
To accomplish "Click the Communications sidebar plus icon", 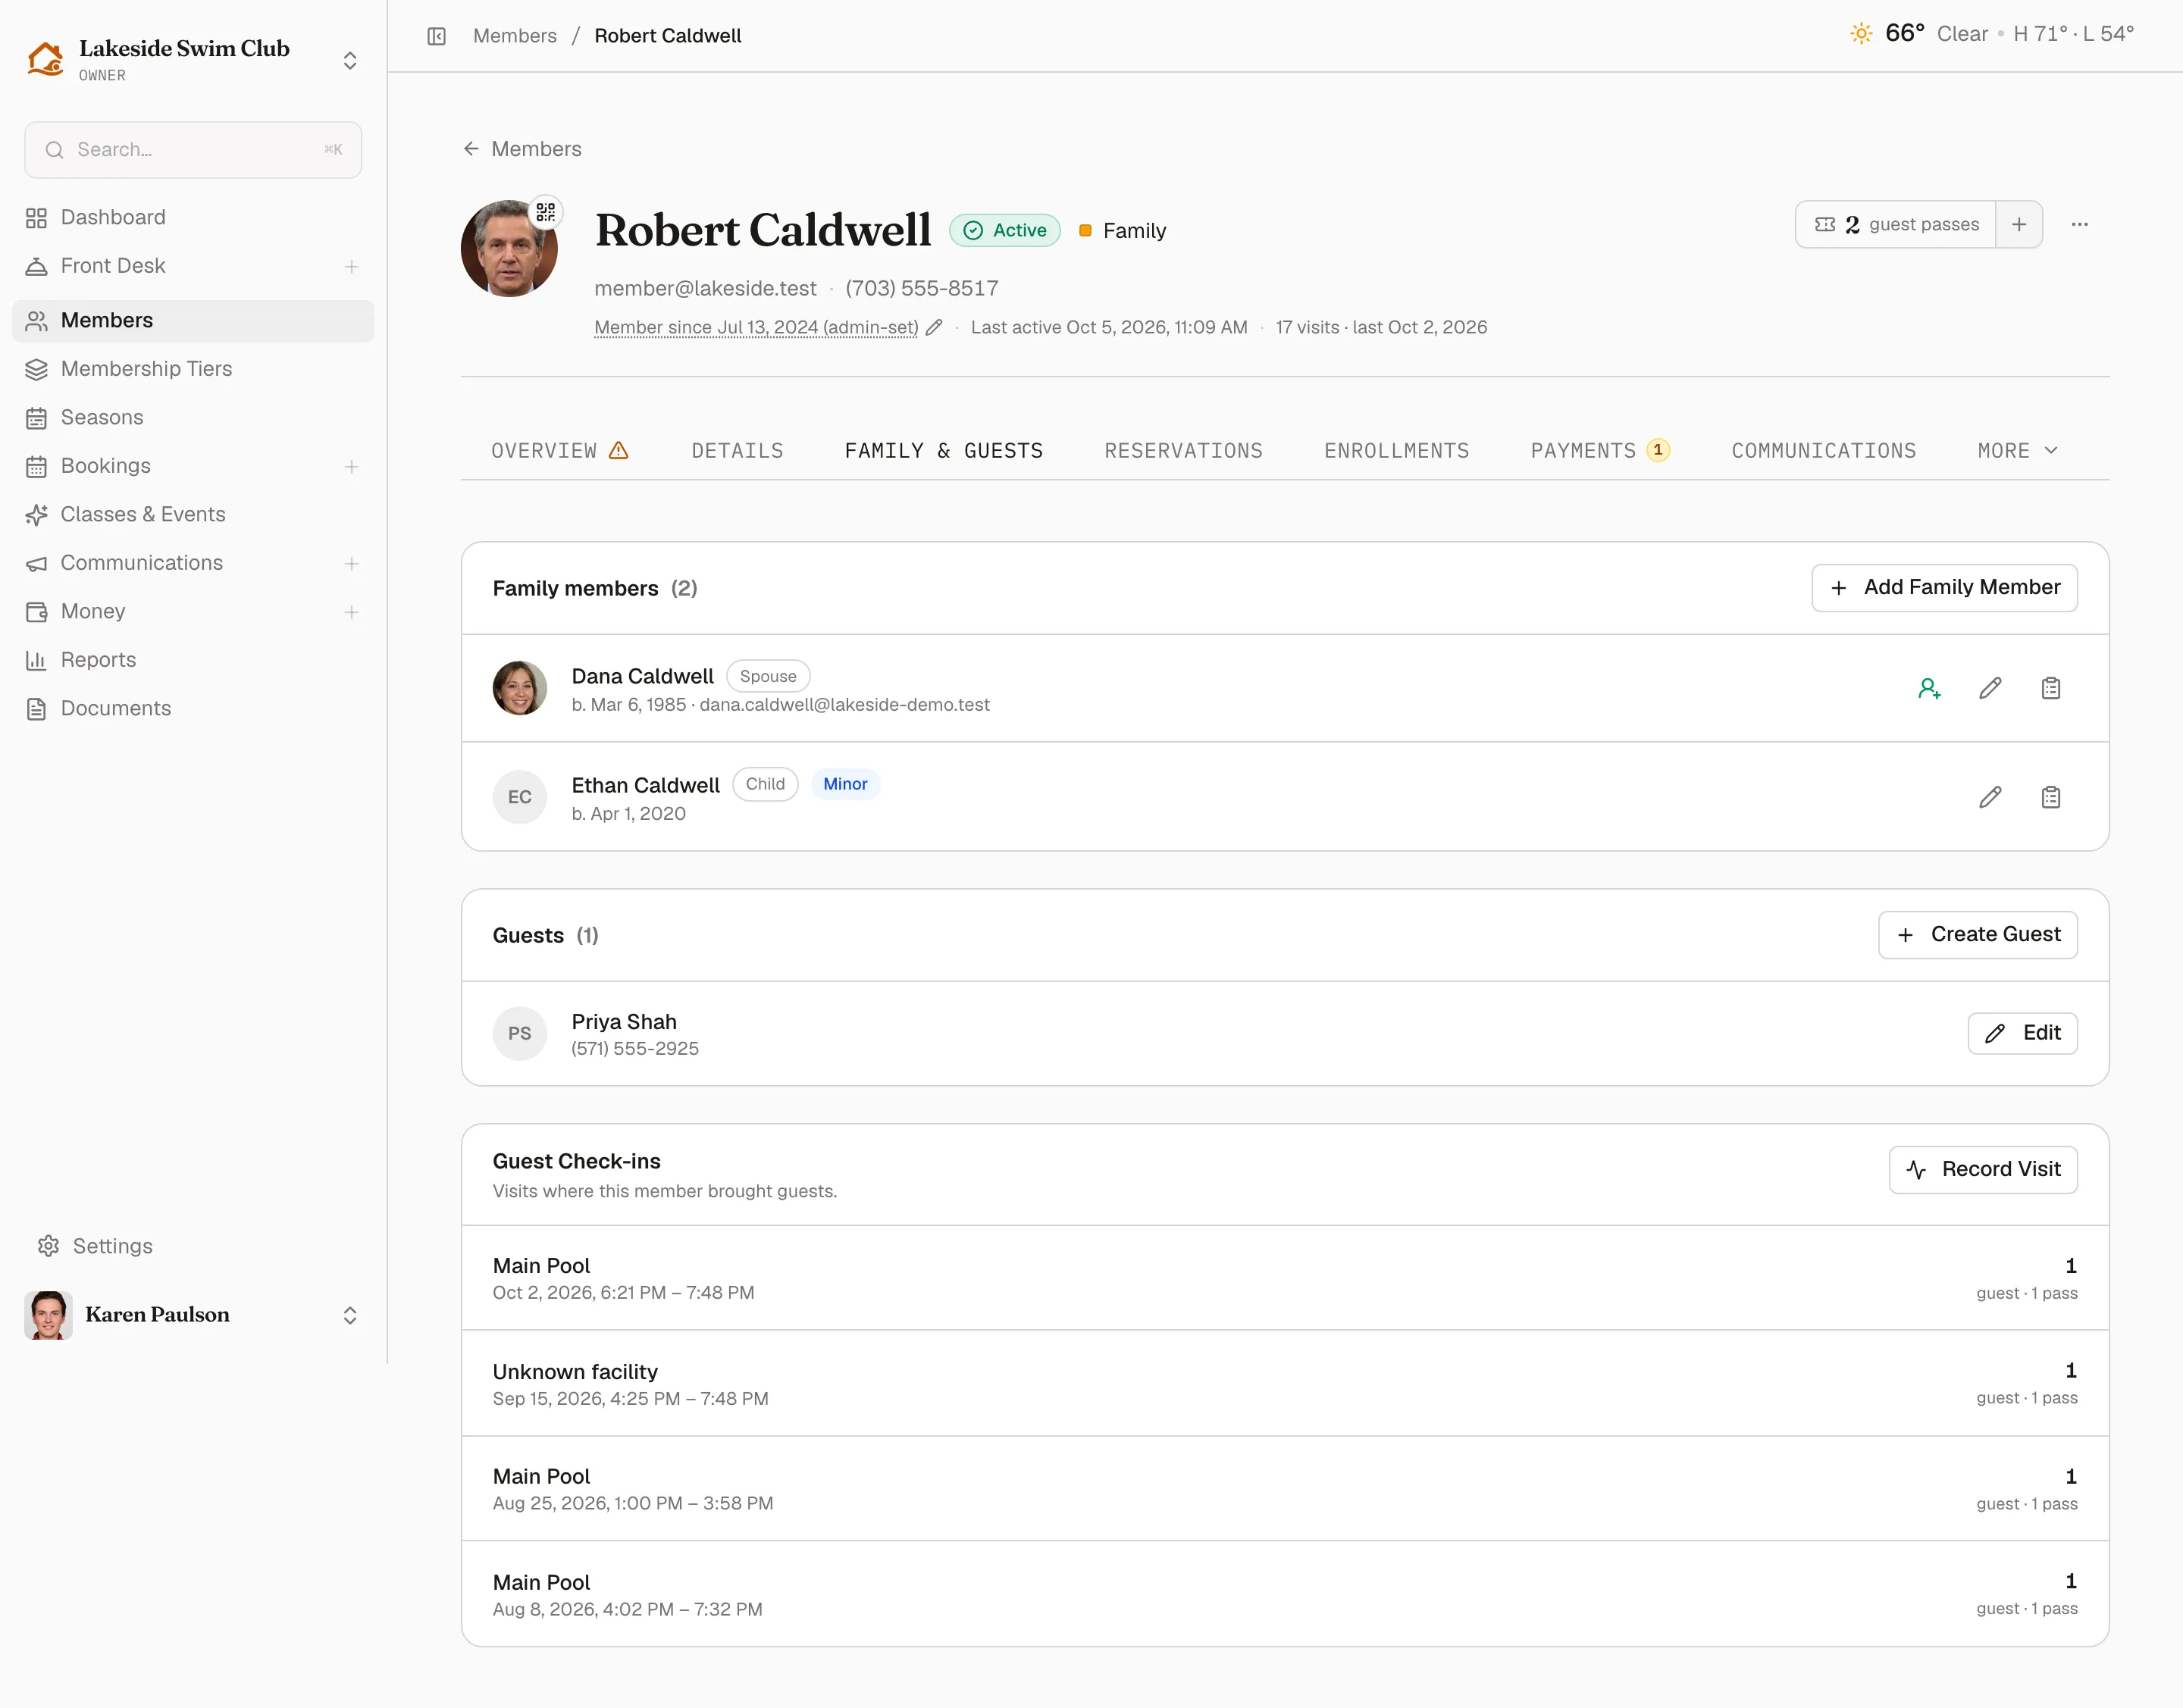I will click(351, 563).
